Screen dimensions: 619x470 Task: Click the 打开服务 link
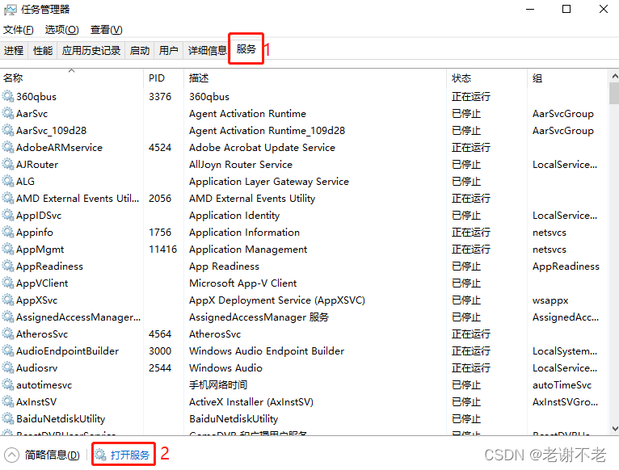130,455
